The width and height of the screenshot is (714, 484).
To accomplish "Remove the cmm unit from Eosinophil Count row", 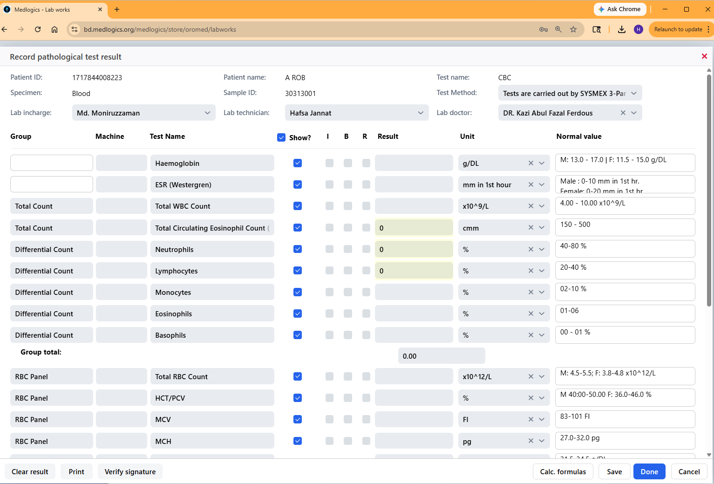I will click(530, 227).
